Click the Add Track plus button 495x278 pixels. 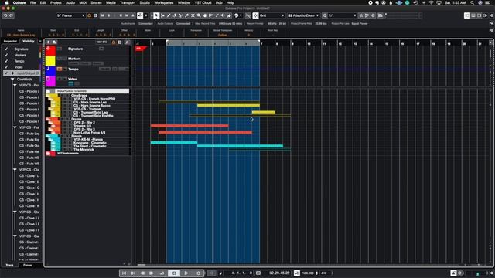[x=48, y=42]
